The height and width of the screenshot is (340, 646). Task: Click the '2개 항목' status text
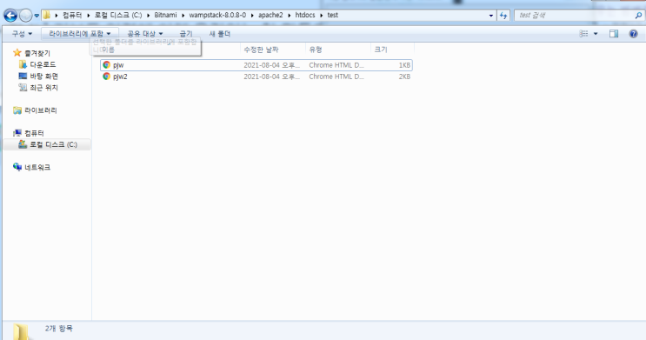pyautogui.click(x=59, y=329)
